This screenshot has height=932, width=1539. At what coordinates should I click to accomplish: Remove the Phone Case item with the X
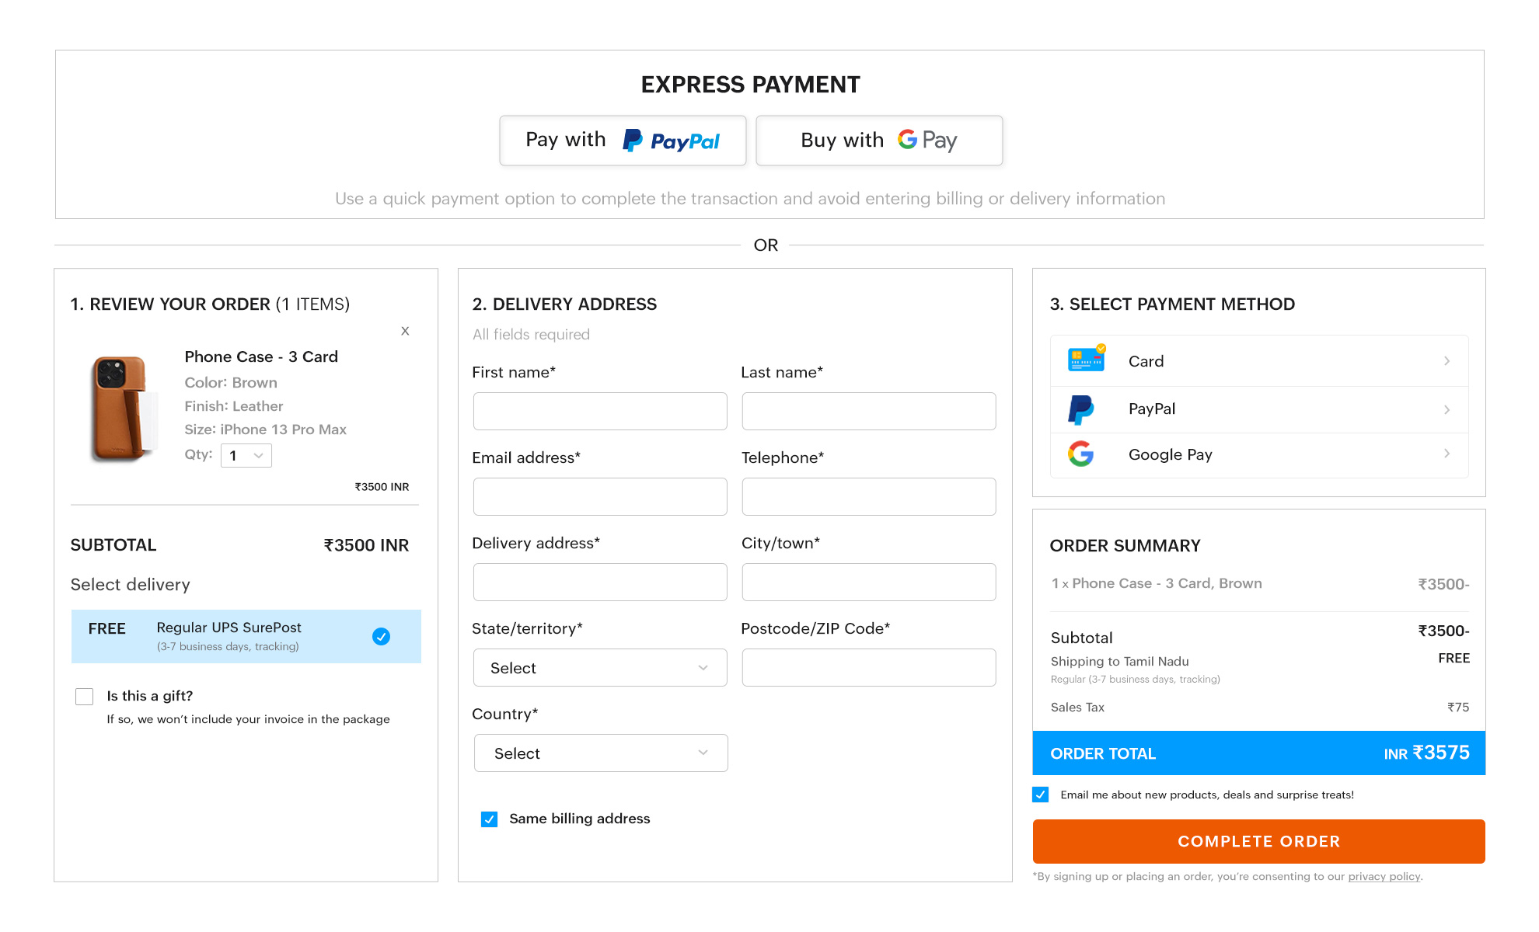click(405, 330)
